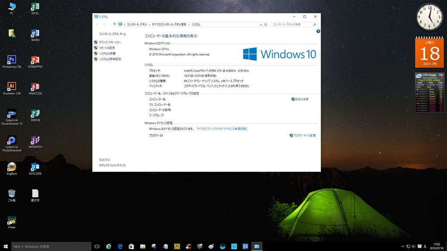This screenshot has width=447, height=251.
Task: Click the analog clock gadget
Action: point(430,17)
